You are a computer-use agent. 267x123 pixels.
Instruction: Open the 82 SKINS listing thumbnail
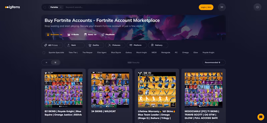coord(63,90)
